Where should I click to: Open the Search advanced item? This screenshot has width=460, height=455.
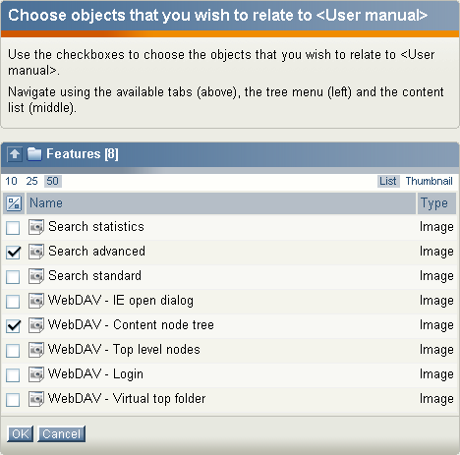pos(96,252)
